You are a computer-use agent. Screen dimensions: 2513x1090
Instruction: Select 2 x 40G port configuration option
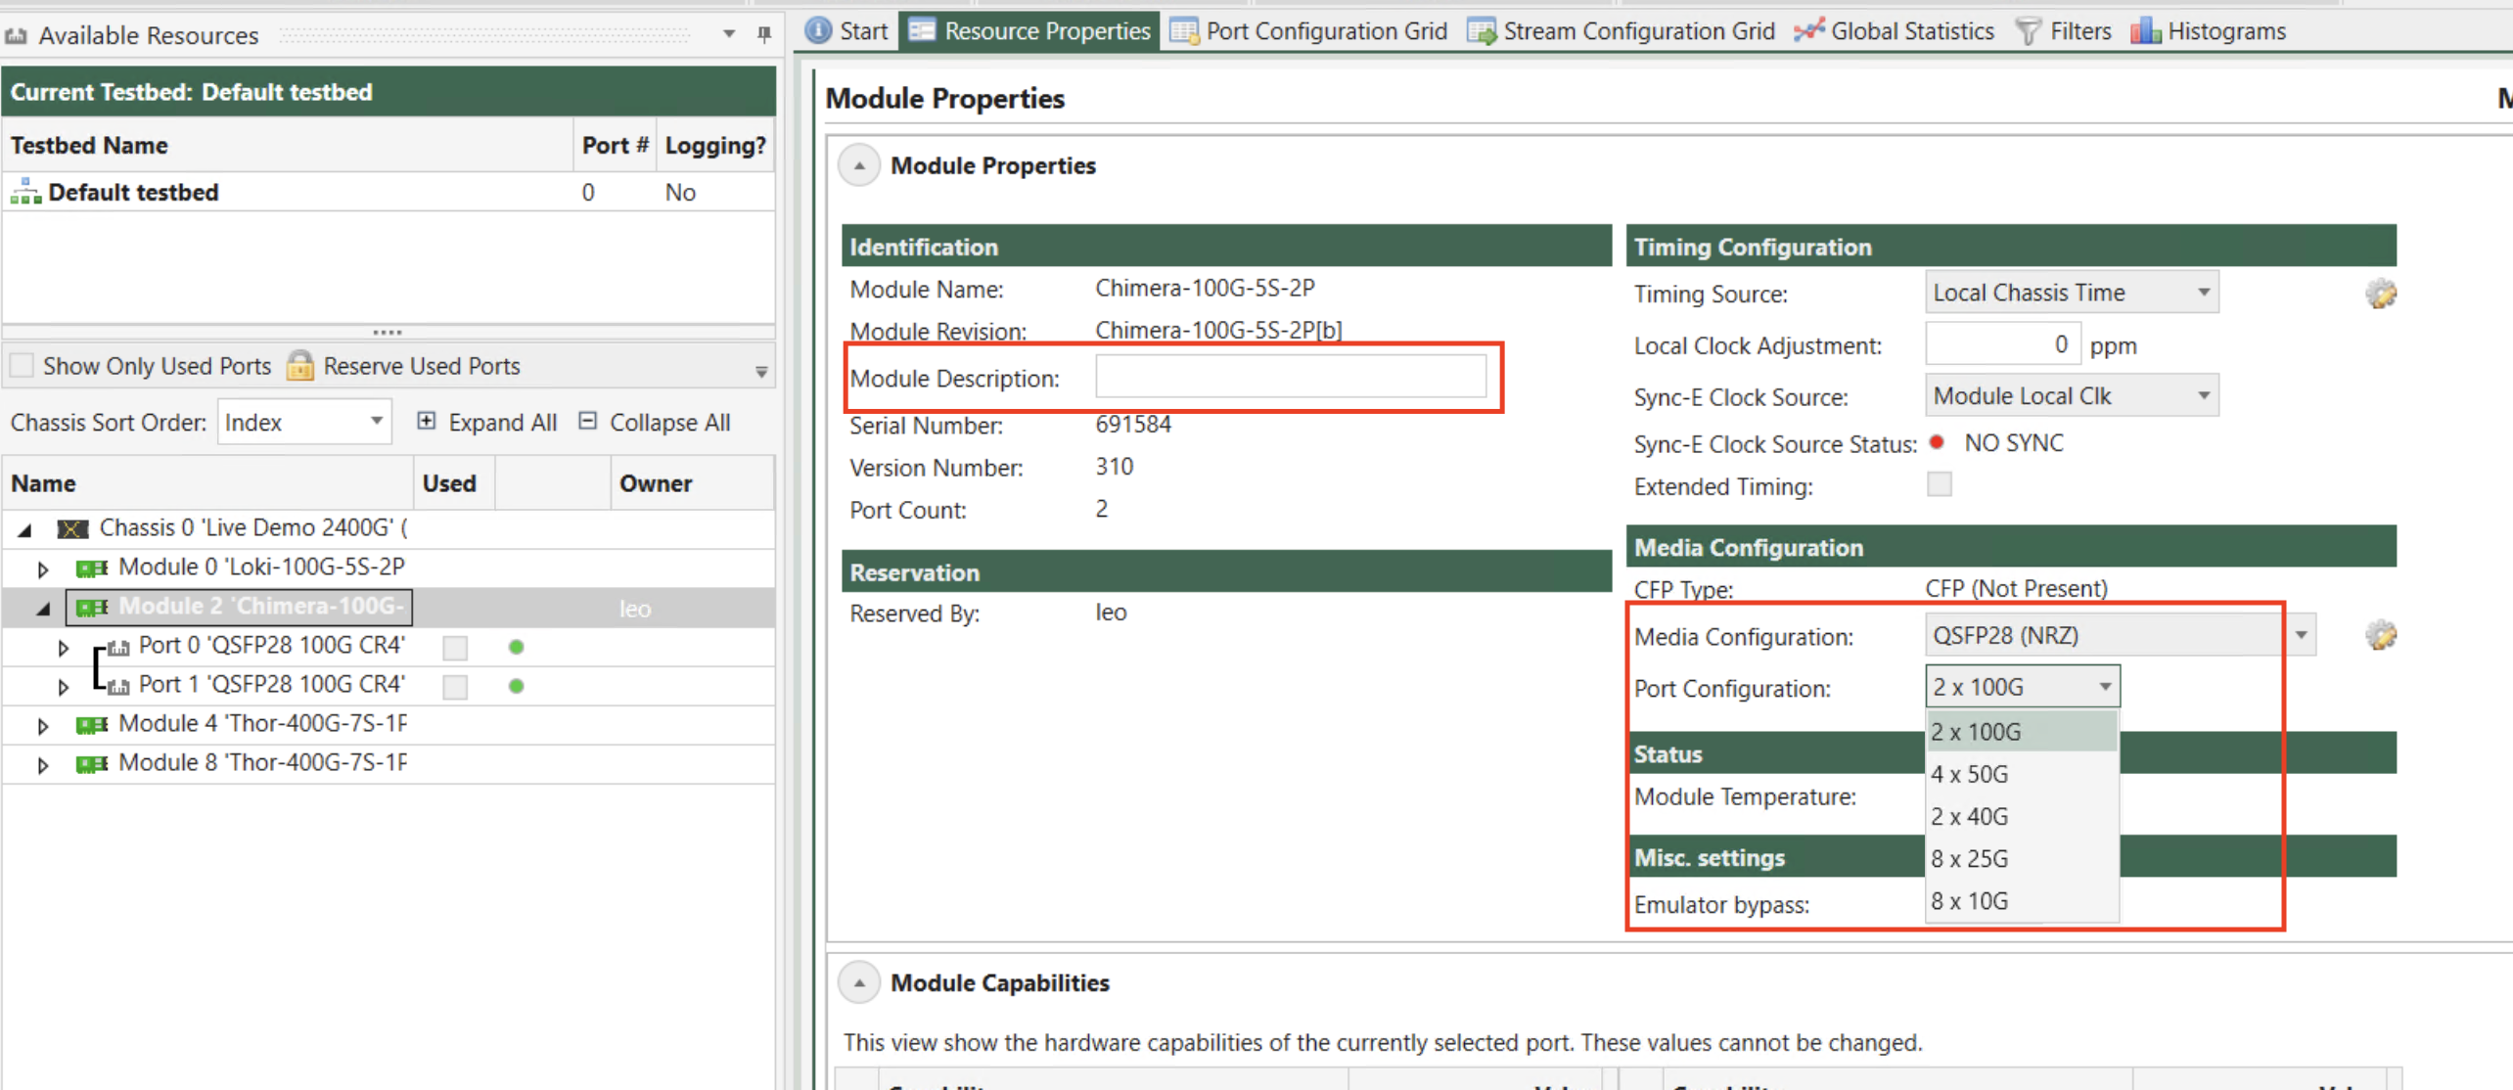pyautogui.click(x=2022, y=816)
